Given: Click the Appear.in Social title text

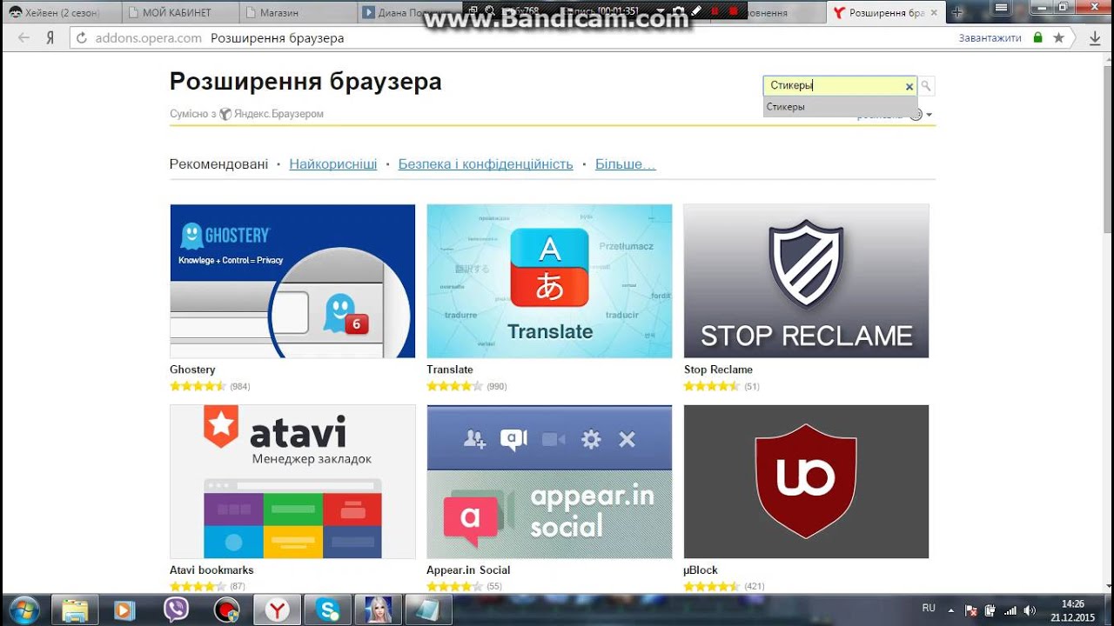Looking at the screenshot, I should click(x=468, y=570).
